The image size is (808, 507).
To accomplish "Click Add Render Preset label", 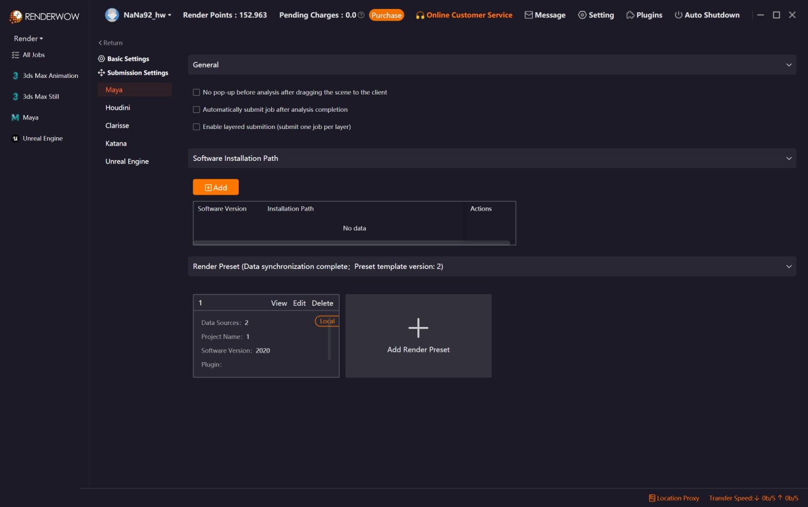I will point(419,350).
